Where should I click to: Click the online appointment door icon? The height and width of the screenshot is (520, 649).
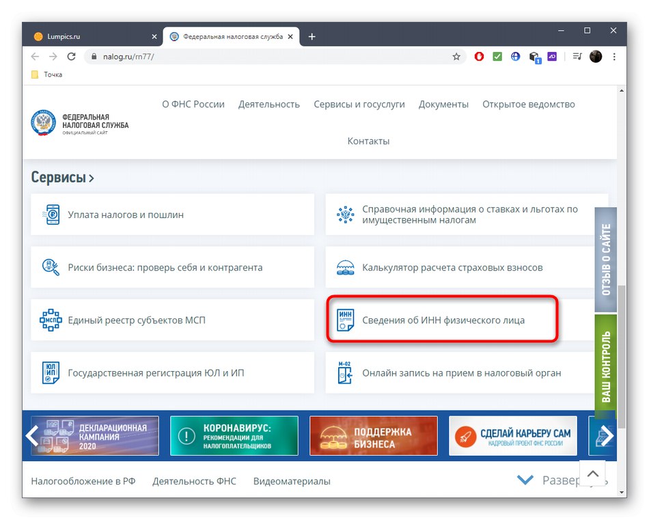pos(344,372)
